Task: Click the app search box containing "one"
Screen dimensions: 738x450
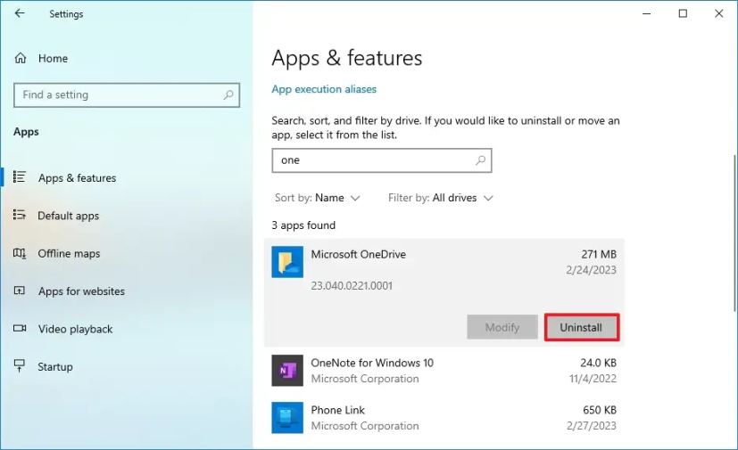Action: click(x=382, y=160)
